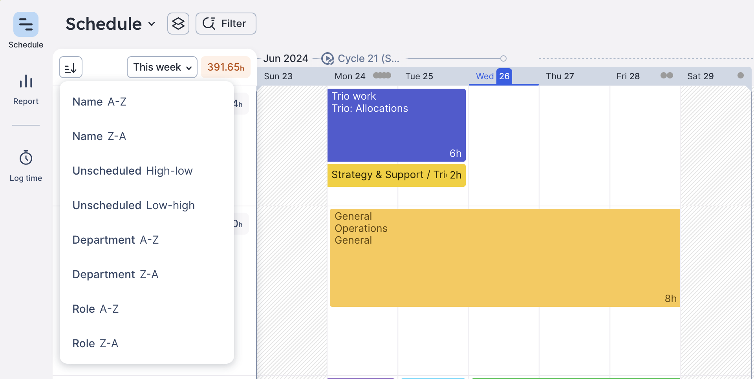Image resolution: width=754 pixels, height=379 pixels.
Task: Click the cycle progress slider handle
Action: coord(503,58)
